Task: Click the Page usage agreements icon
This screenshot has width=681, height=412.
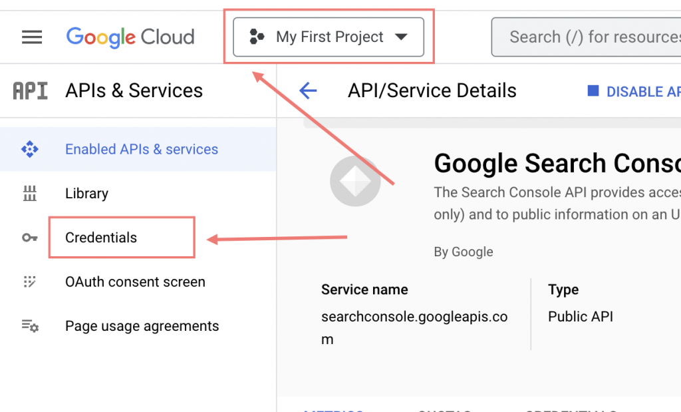Action: [30, 325]
